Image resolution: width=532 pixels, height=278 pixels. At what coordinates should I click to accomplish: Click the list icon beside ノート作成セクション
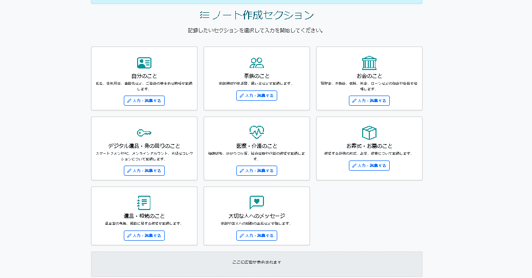pos(205,15)
